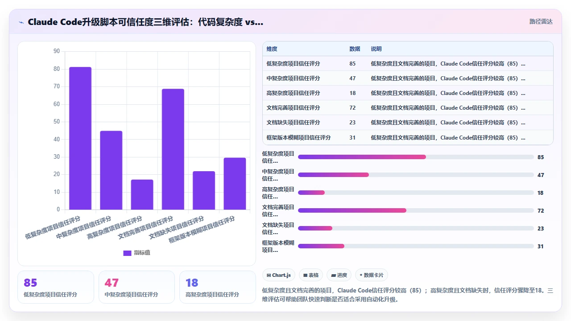Click the 文档缺失项目信任评分 chart bar
This screenshot has height=321, width=571.
click(204, 190)
